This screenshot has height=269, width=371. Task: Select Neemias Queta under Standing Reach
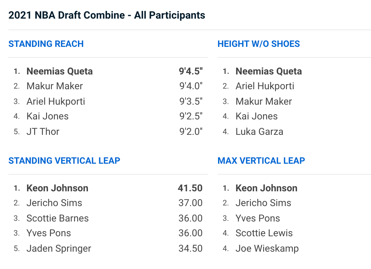[x=60, y=71]
